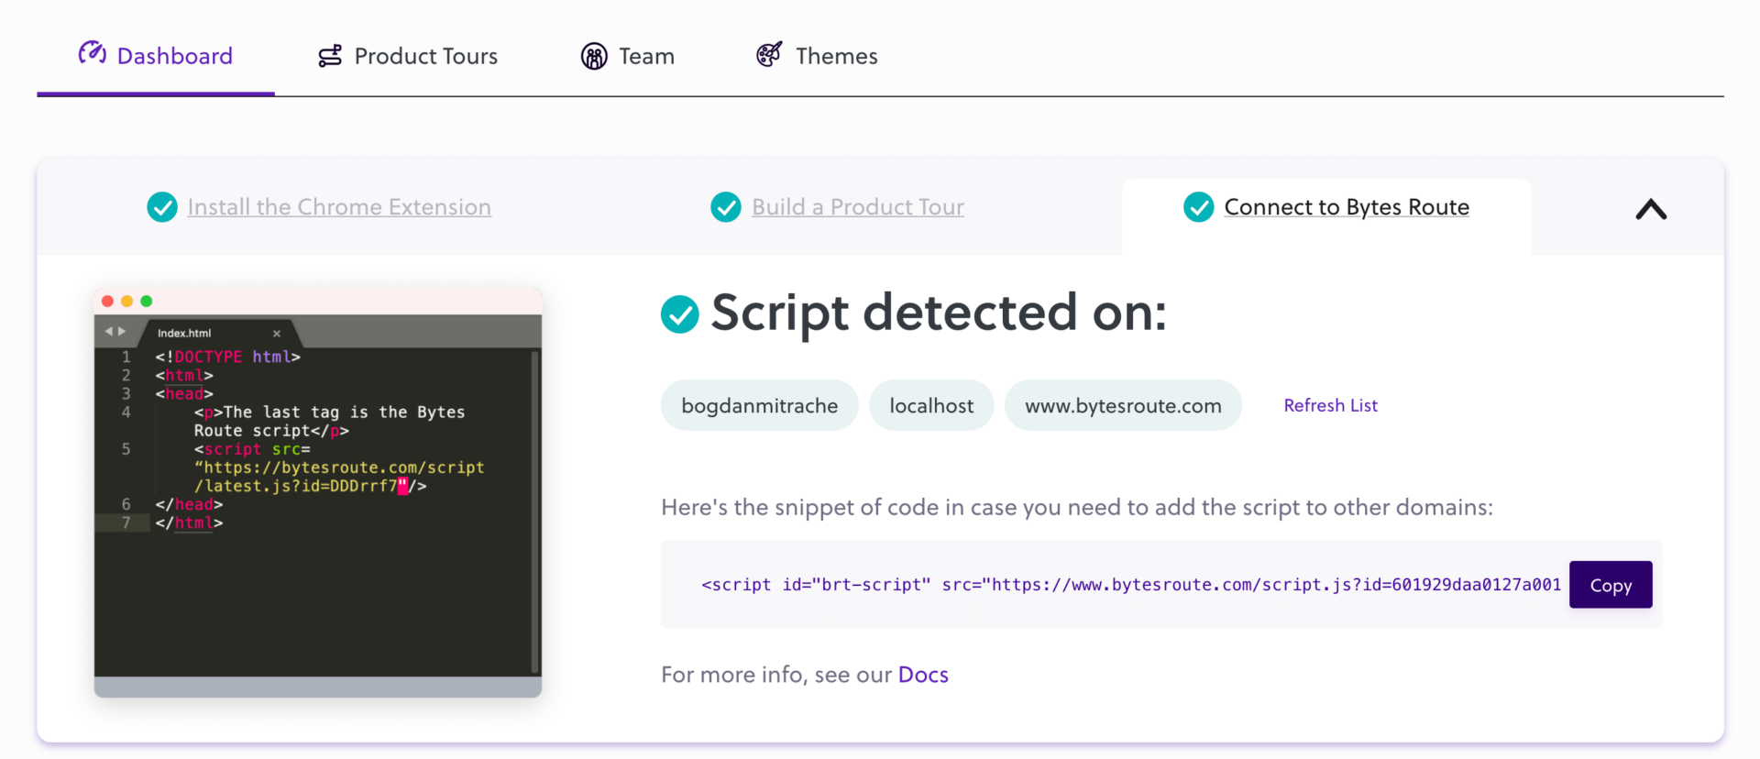This screenshot has height=759, width=1760.
Task: Switch to the Product Tours tab
Action: (x=408, y=56)
